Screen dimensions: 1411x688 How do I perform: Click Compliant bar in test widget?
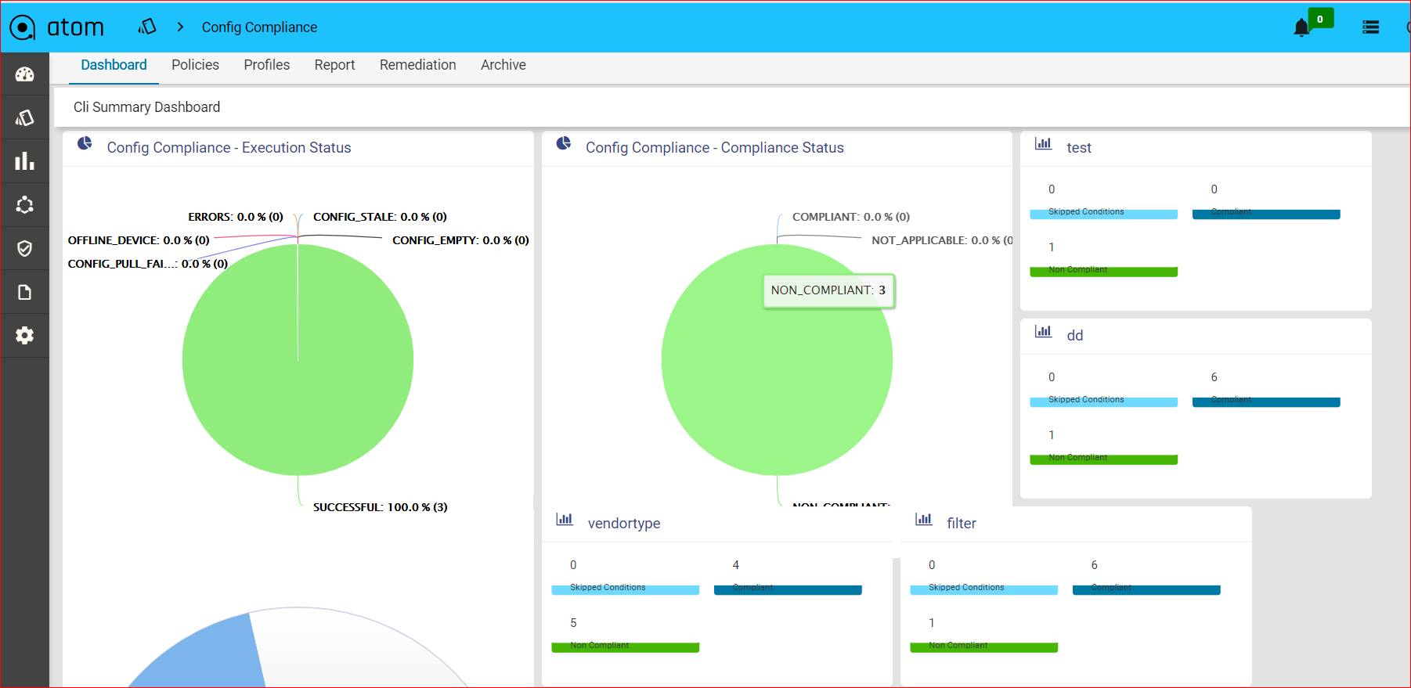click(1266, 214)
